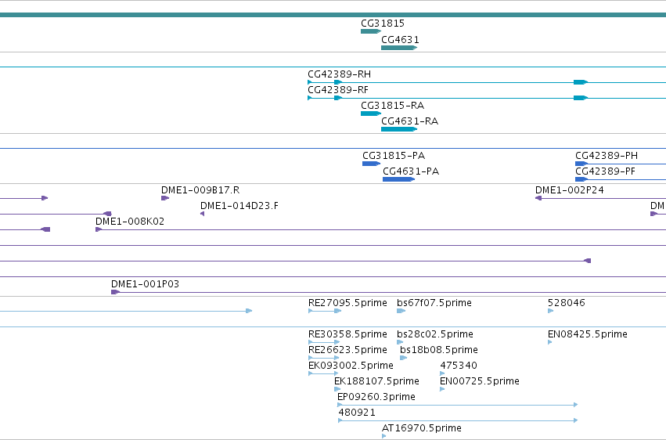Click EST EK093002.5prime
The height and width of the screenshot is (440, 666).
[x=351, y=366]
